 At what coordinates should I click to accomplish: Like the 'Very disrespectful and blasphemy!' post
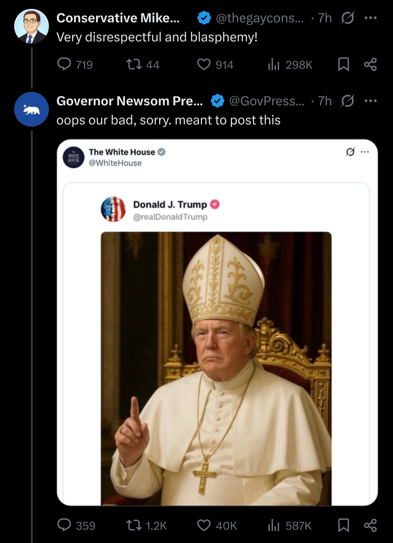click(204, 65)
